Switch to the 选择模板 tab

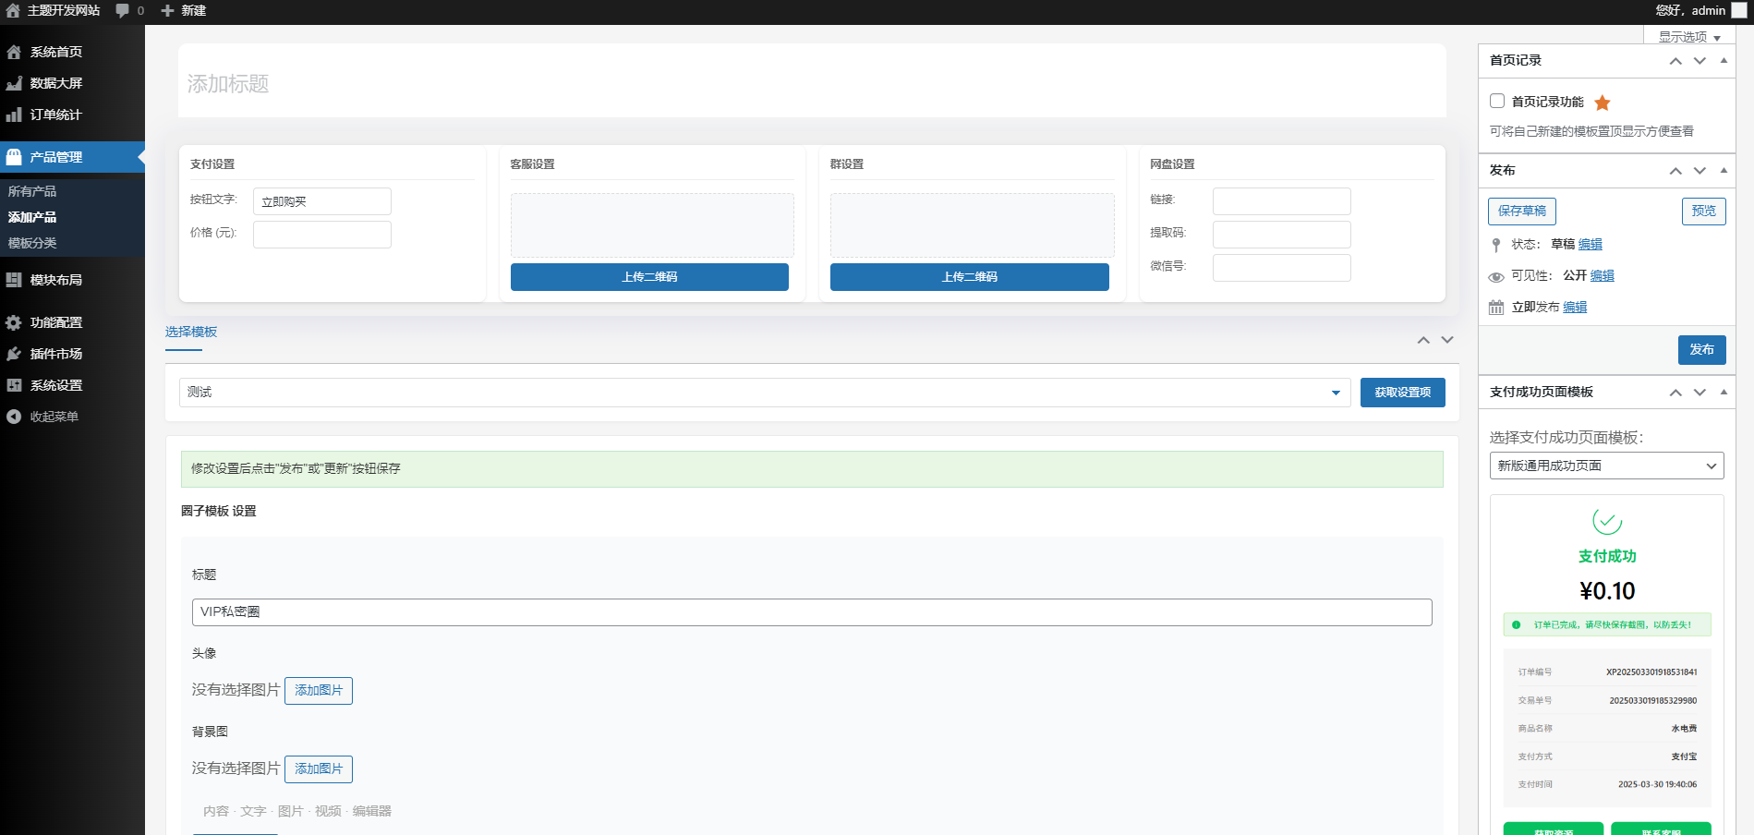191,332
